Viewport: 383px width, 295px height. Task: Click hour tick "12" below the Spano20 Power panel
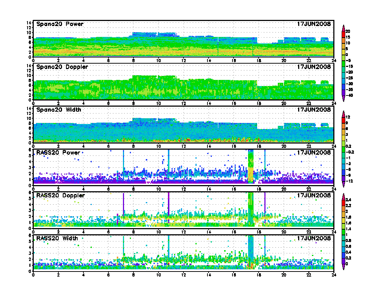[184, 61]
